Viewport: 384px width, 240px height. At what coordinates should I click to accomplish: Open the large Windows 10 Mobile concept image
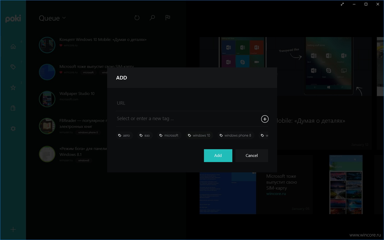click(286, 66)
